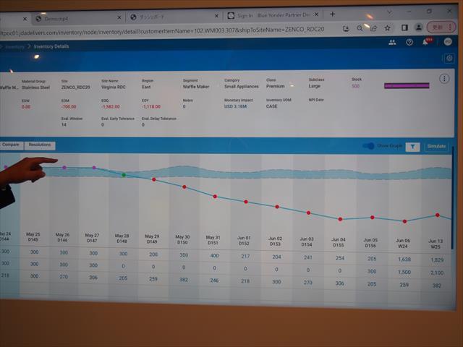Click the share page icon
Screen dimensions: 463x347
tap(373, 28)
